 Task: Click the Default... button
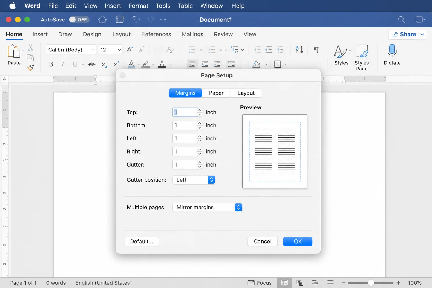tap(141, 241)
